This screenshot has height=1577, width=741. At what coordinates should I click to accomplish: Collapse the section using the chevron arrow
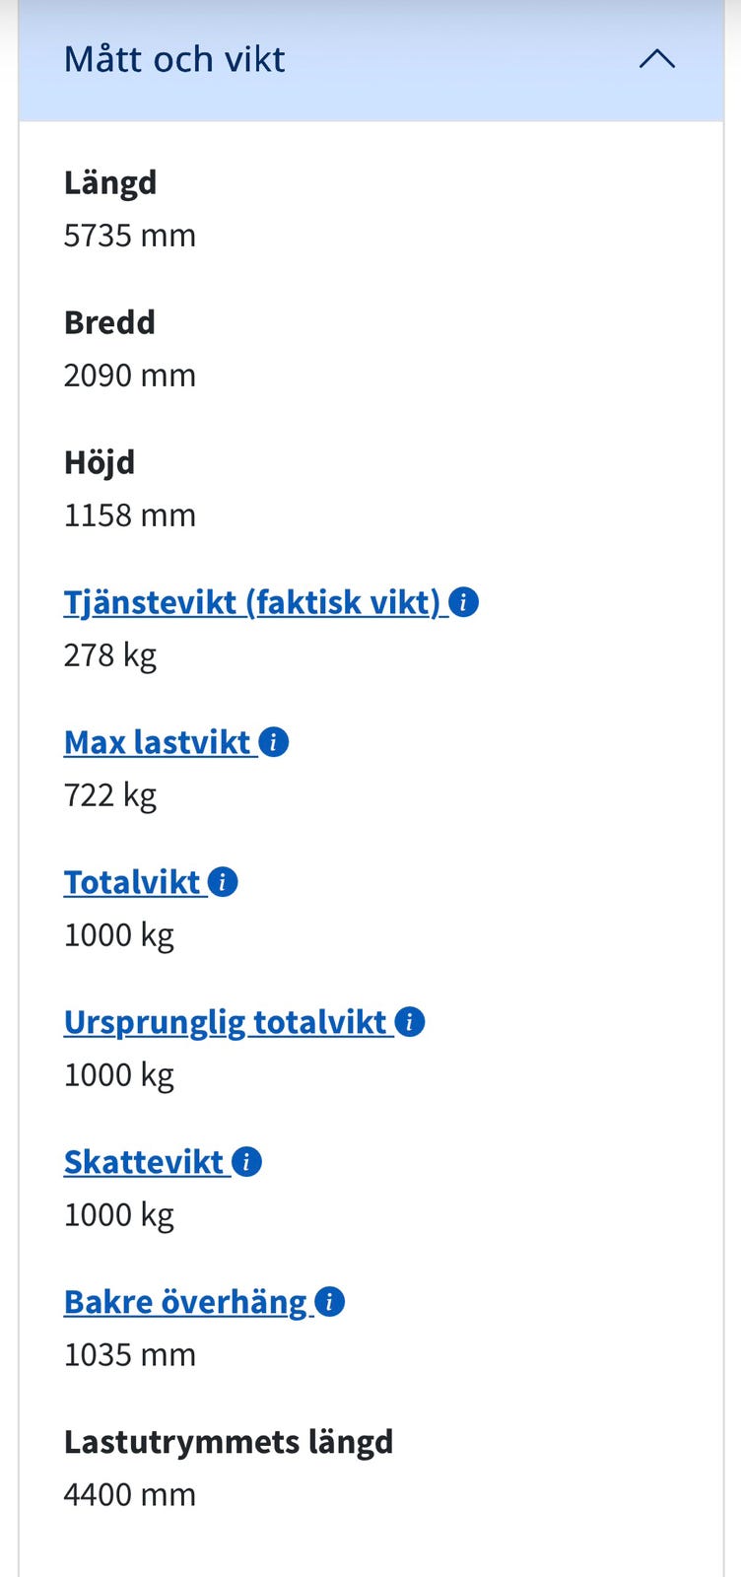point(656,59)
